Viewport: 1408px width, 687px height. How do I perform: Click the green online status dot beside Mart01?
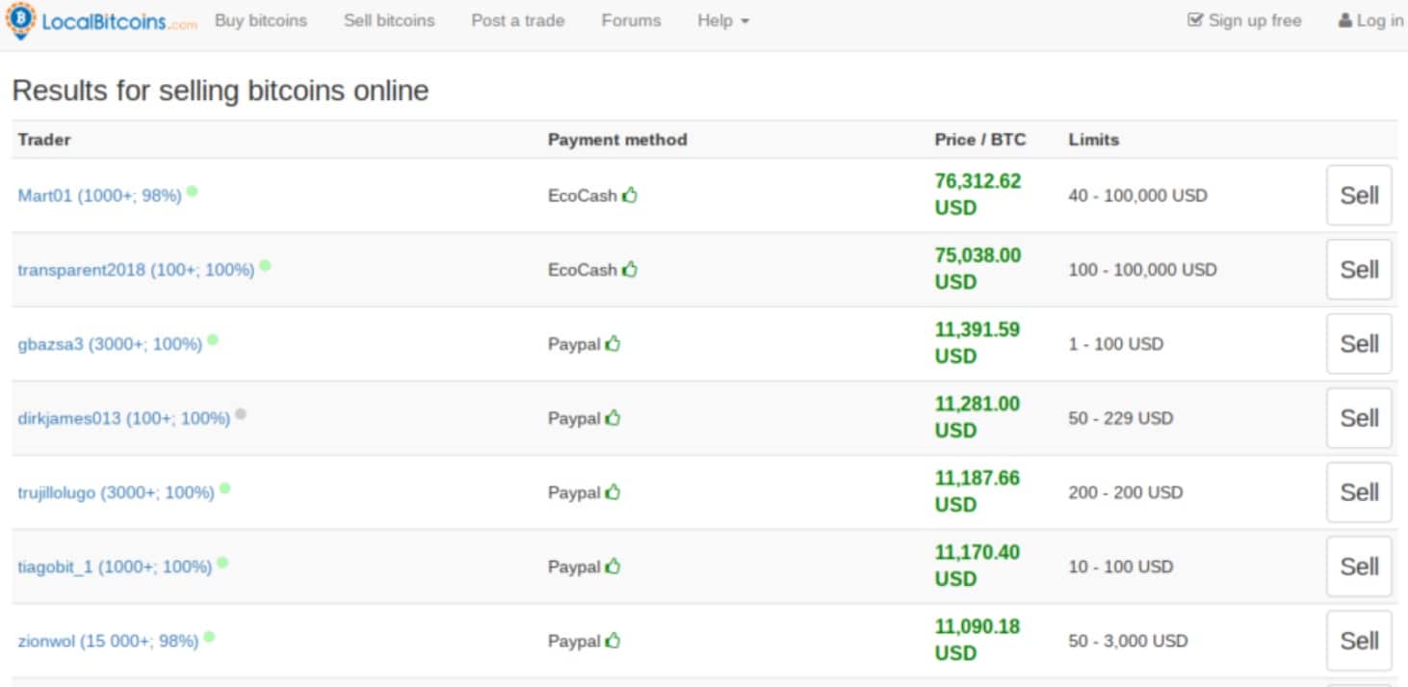192,191
